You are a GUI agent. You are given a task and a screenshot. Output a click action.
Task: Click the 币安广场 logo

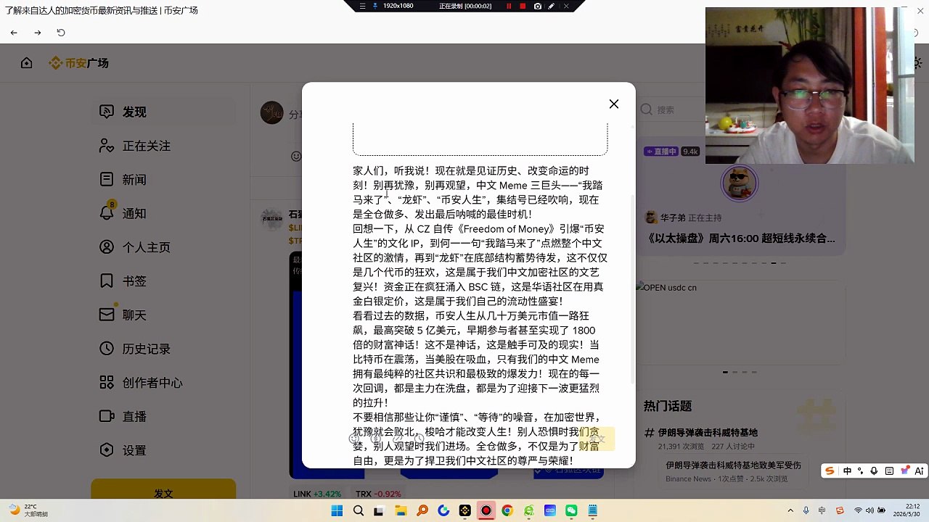(78, 63)
